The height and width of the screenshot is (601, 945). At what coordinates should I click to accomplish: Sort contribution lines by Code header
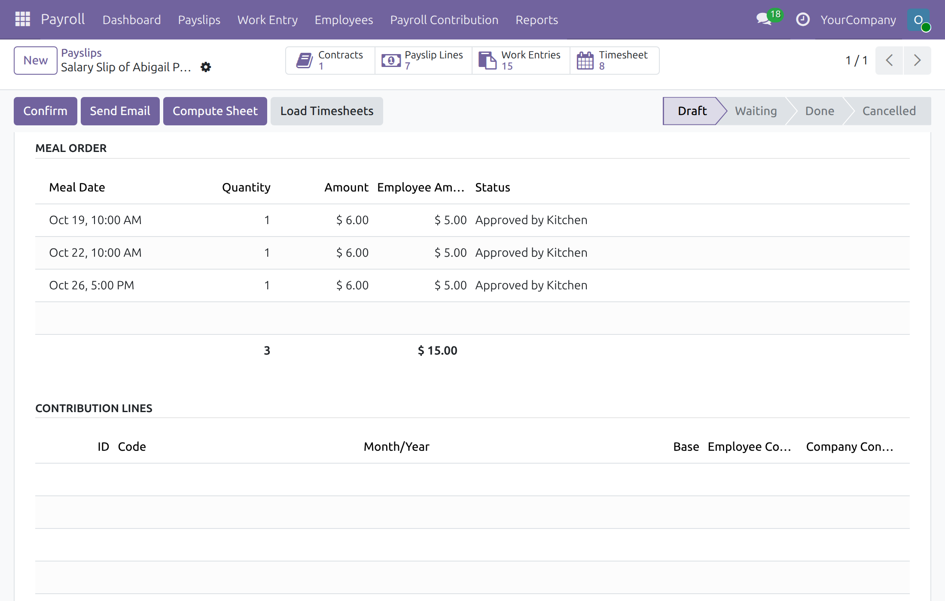pos(132,447)
